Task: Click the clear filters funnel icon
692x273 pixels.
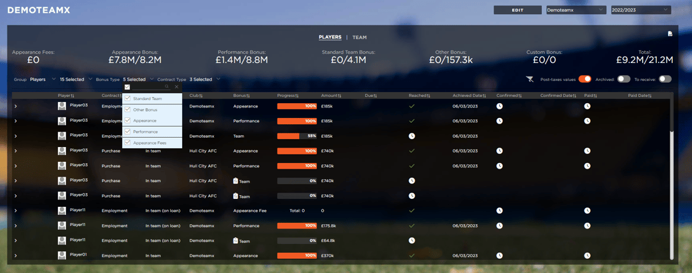Action: point(530,79)
